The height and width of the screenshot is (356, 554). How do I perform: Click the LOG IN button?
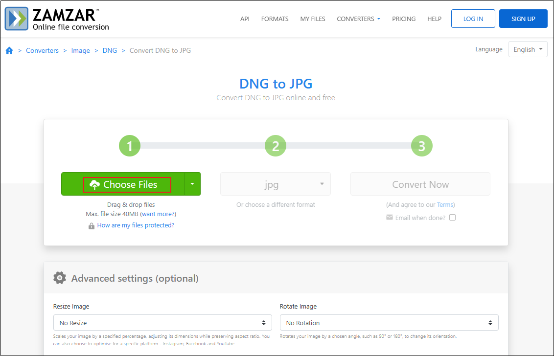(x=473, y=19)
